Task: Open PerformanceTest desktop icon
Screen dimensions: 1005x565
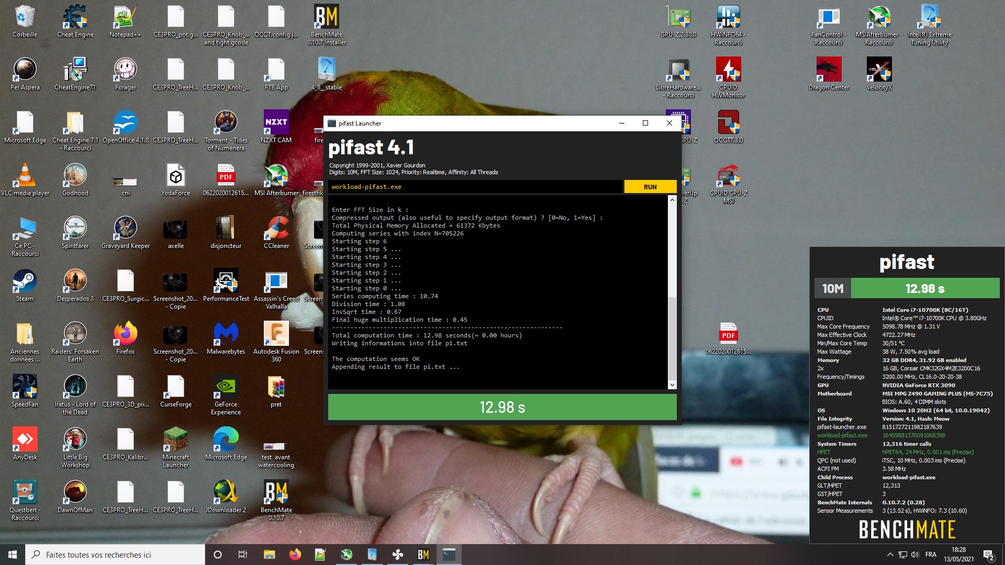Action: click(x=226, y=286)
